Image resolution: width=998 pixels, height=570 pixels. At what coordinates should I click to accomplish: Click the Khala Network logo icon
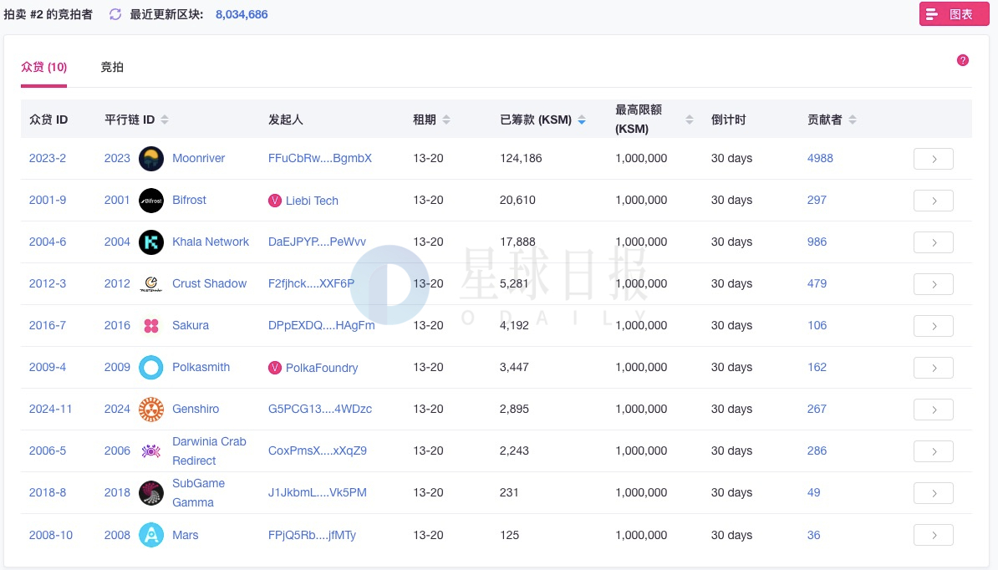click(x=151, y=242)
